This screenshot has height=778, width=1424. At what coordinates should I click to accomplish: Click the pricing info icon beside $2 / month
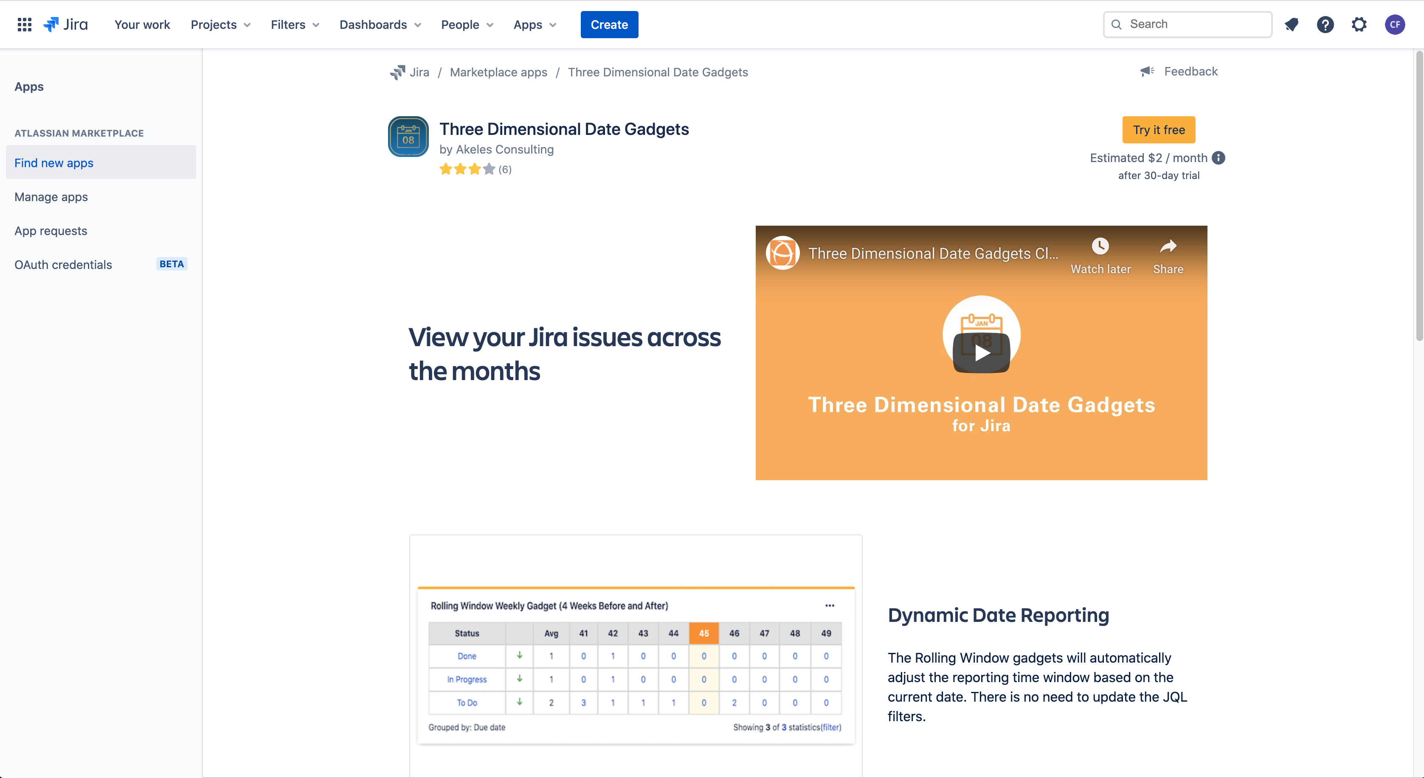(x=1219, y=158)
